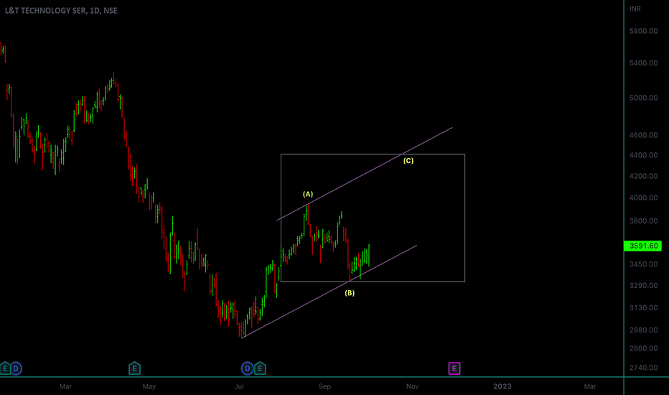Open the teal E earnings marker above May
This screenshot has width=669, height=395.
(134, 368)
